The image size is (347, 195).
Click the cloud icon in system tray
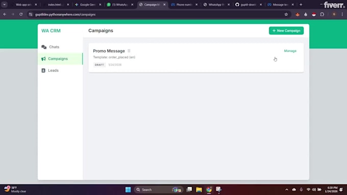click(x=294, y=189)
